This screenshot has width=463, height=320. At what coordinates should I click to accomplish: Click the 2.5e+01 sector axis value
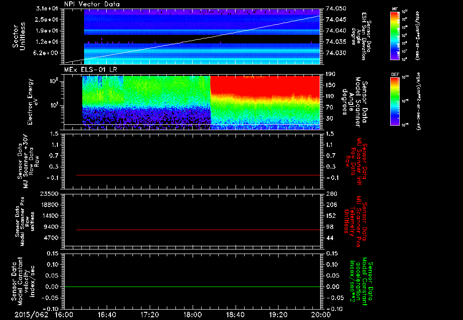[x=47, y=19]
